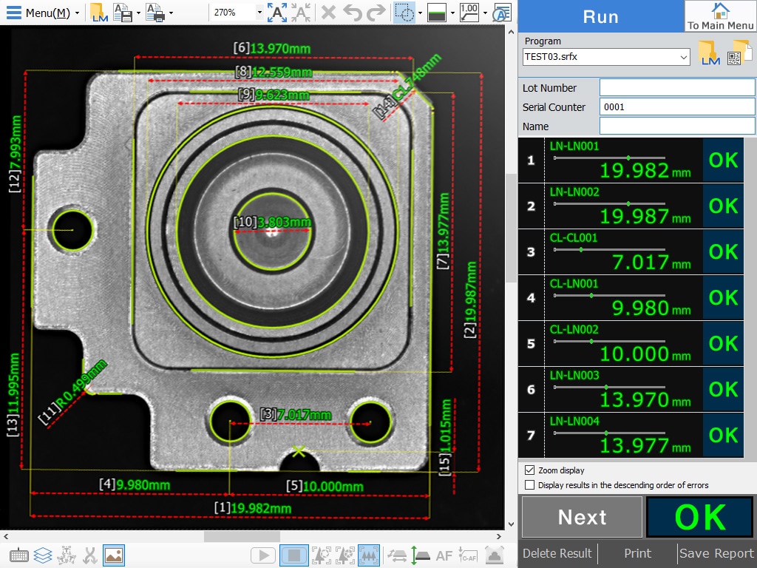Open the 270% zoom level dropdown
This screenshot has height=568, width=757.
(259, 13)
